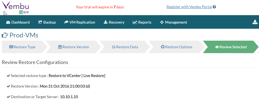Click the 10.10.1.10 target server value

pos(69,97)
